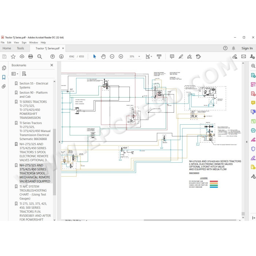Click the Save file icon
Image resolution: width=256 pixels, height=256 pixels.
pyautogui.click(x=4, y=56)
